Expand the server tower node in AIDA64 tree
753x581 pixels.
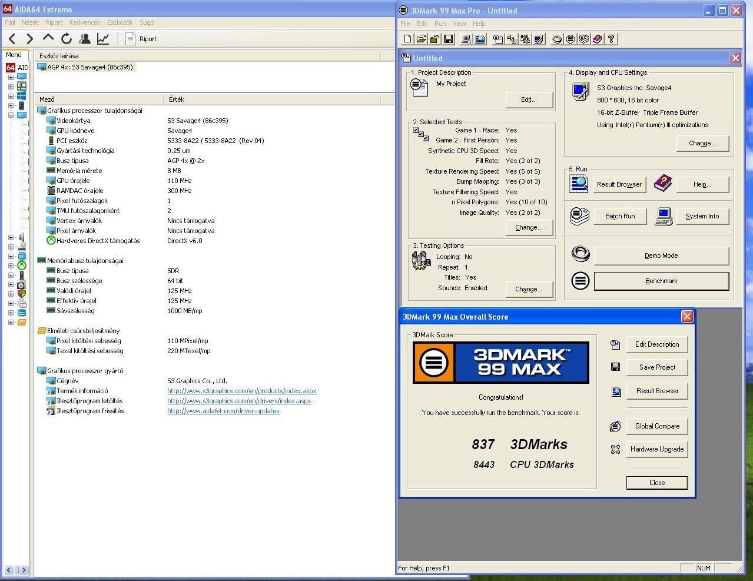pos(11,105)
